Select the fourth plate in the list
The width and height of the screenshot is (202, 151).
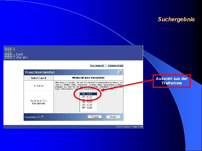click(x=88, y=102)
